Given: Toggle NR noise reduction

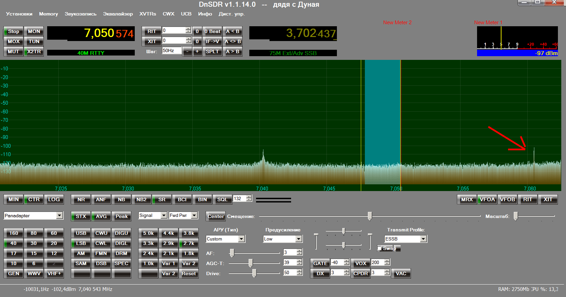Looking at the screenshot, I should click(81, 199).
